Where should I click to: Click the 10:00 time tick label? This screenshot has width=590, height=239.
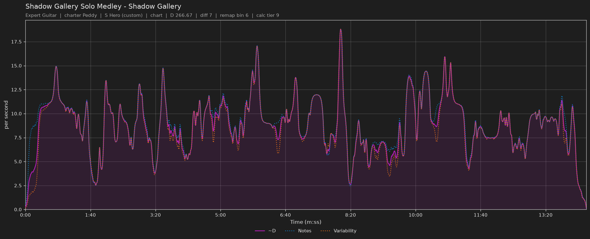tap(416, 215)
